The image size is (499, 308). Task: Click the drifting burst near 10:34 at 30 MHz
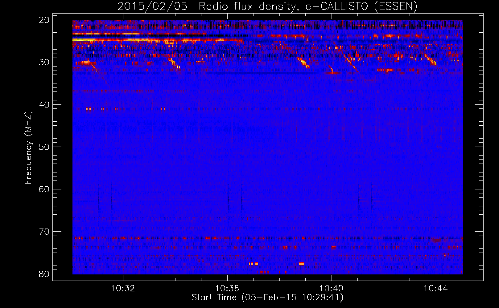tap(174, 63)
